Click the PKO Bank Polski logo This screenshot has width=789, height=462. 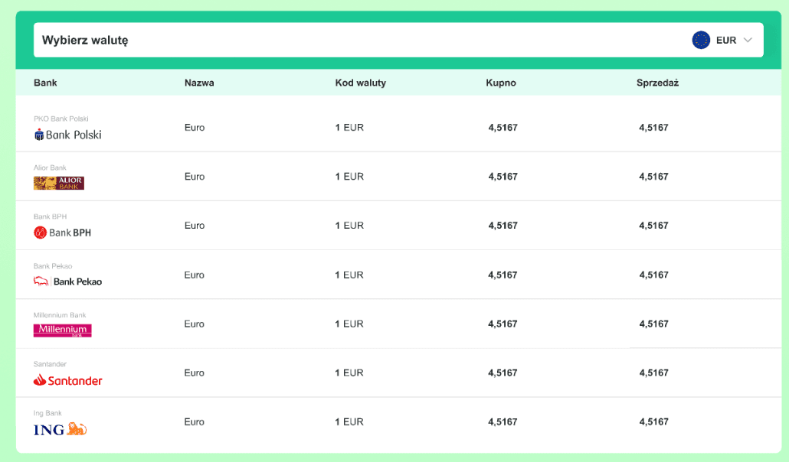click(67, 135)
